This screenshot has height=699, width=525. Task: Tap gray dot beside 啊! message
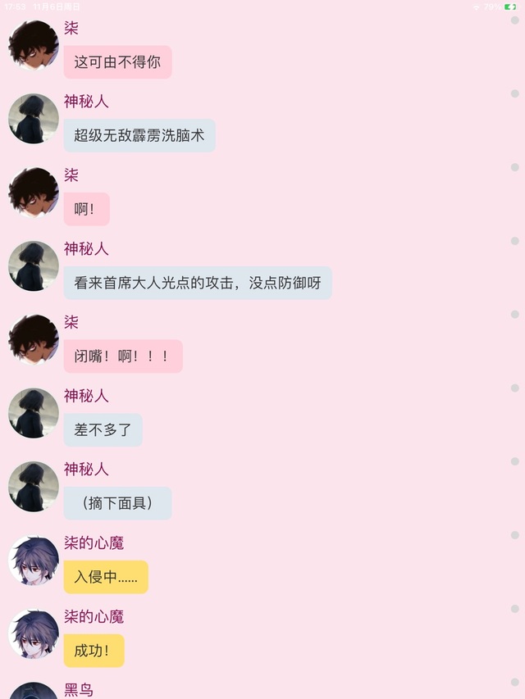pyautogui.click(x=514, y=167)
